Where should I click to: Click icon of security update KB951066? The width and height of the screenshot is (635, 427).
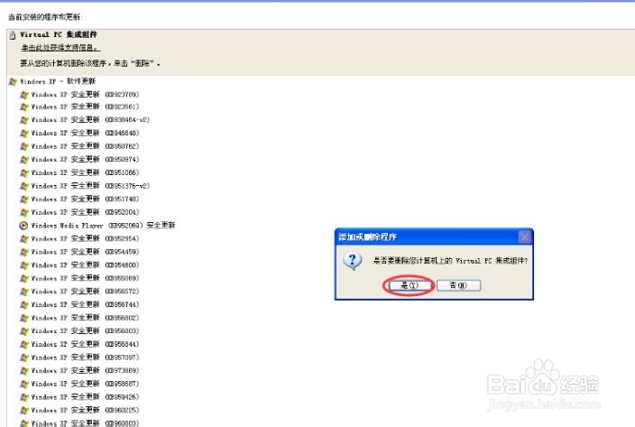pyautogui.click(x=24, y=173)
